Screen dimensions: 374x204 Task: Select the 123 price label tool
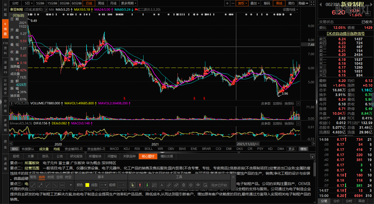(154, 185)
